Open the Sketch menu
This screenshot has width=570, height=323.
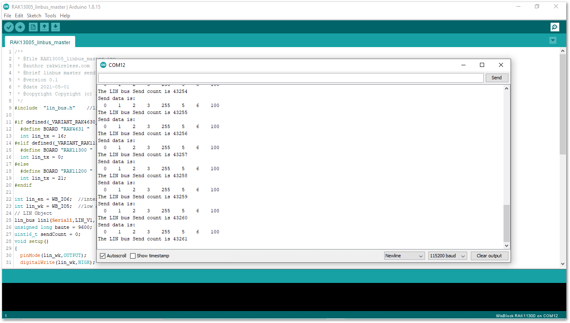[x=34, y=16]
